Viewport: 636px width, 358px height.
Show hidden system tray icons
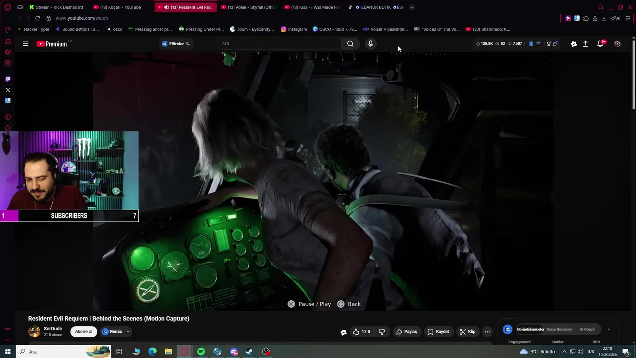[x=564, y=352]
